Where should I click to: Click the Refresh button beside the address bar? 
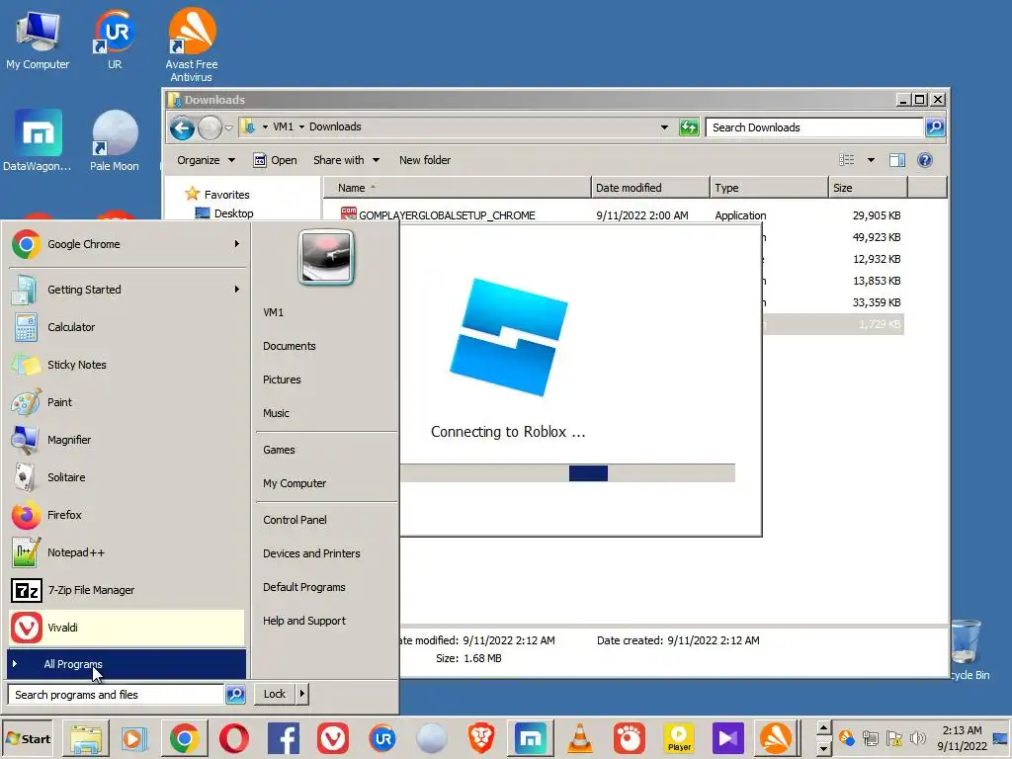coord(689,127)
